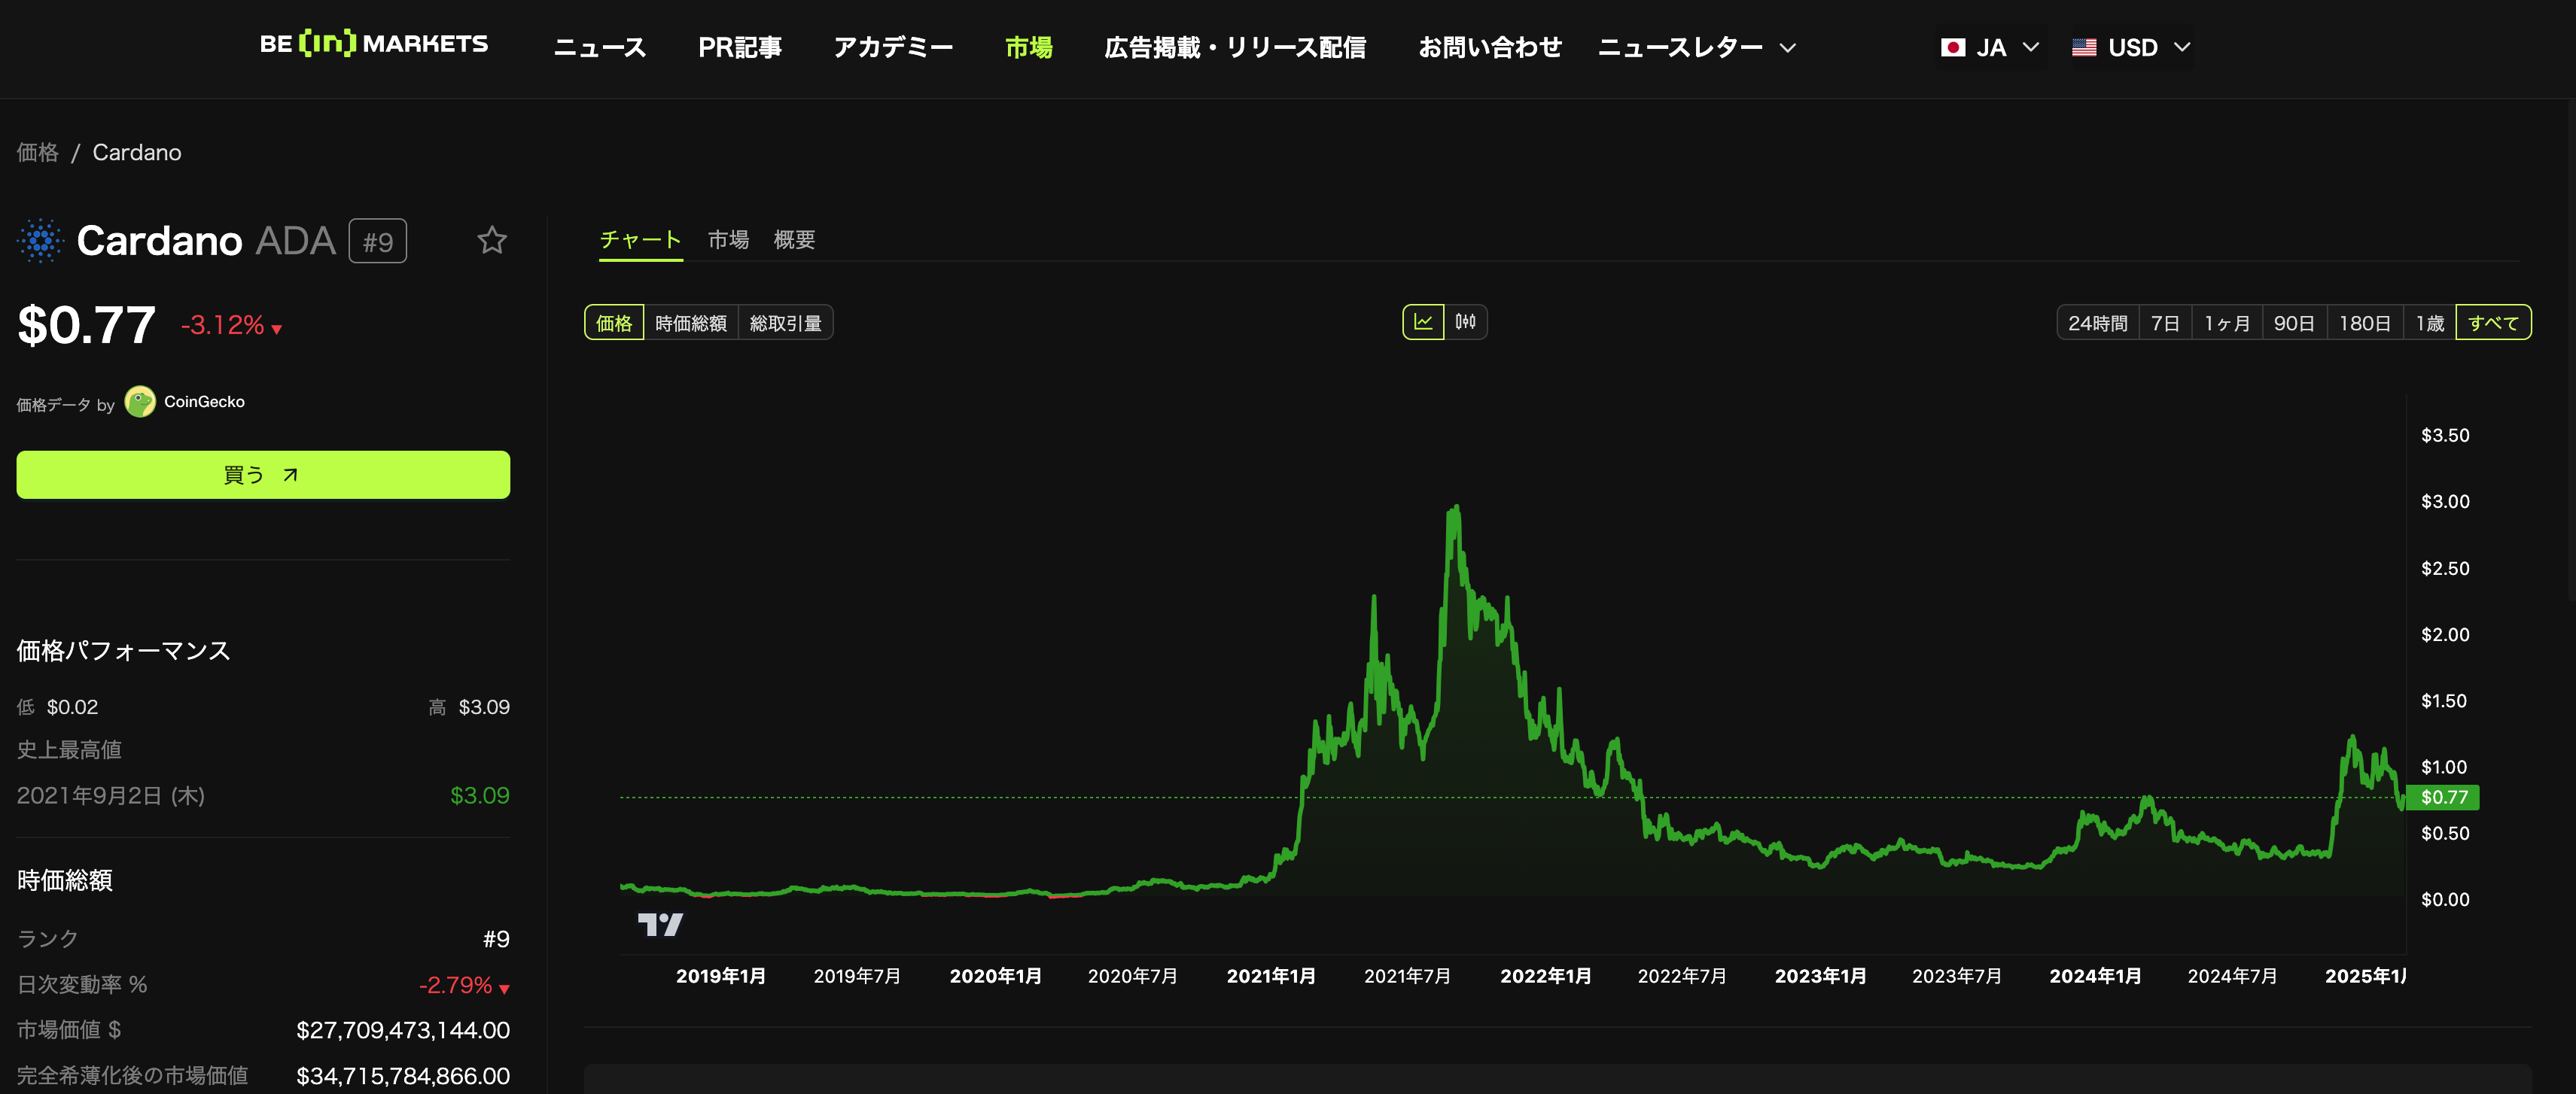Click the CoinGecko logo icon
The image size is (2576, 1094).
[140, 402]
